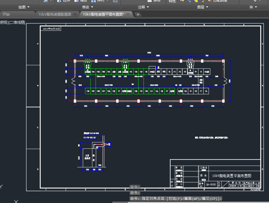Select cabinet F16 in lower row

(x=157, y=91)
